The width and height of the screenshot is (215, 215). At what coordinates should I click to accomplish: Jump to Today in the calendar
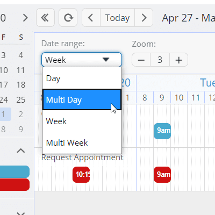point(117,18)
